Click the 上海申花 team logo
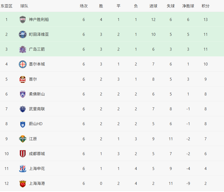The image size is (224, 192). click(23, 168)
